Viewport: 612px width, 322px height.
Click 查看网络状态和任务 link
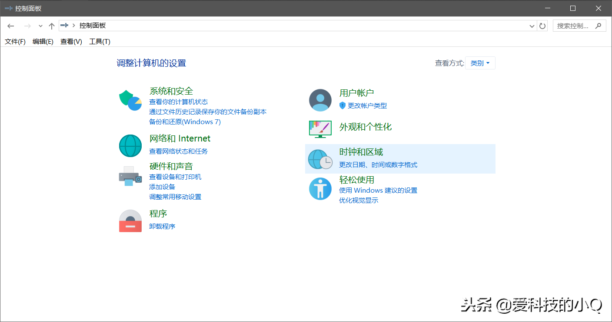(x=179, y=151)
